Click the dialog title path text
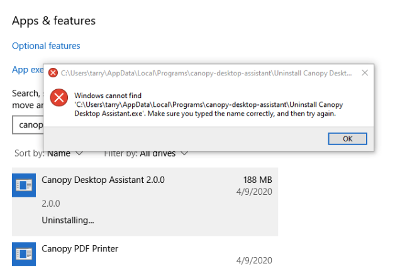This screenshot has height=274, width=395. click(206, 74)
